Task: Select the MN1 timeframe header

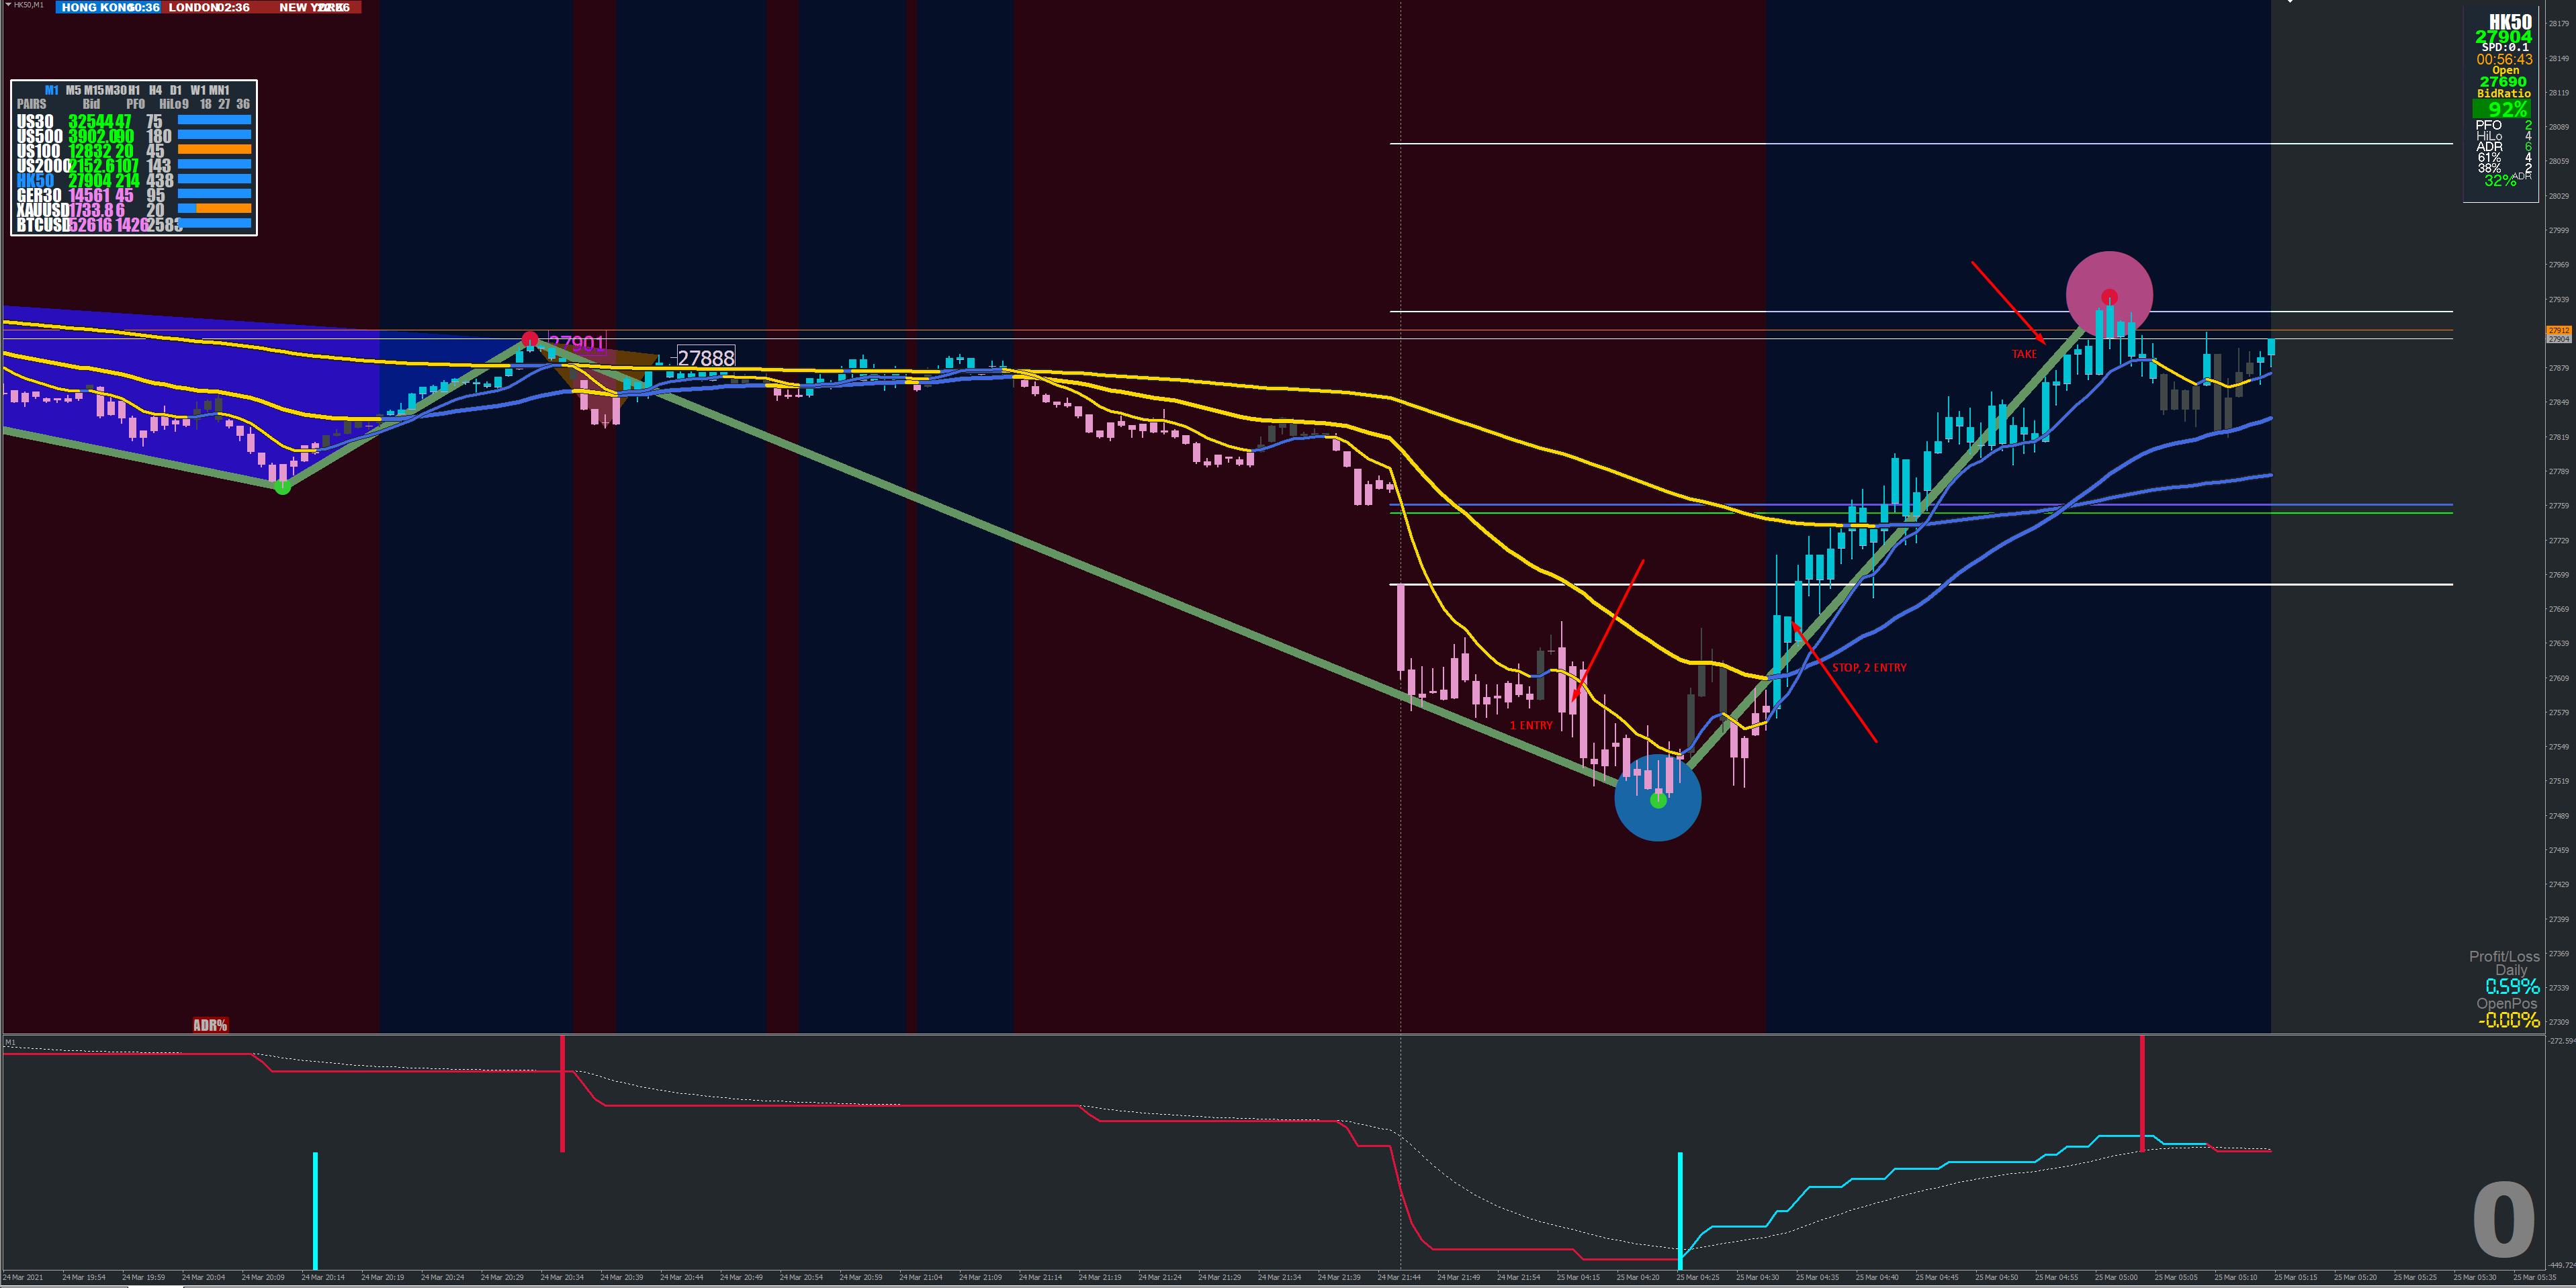Action: tap(219, 91)
